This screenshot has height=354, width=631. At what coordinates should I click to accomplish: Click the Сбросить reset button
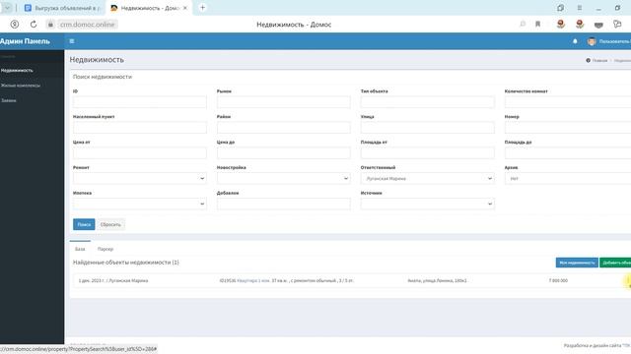tap(110, 224)
